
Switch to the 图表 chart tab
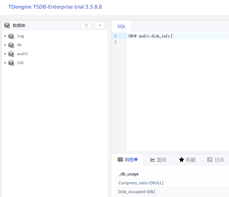(x=159, y=160)
